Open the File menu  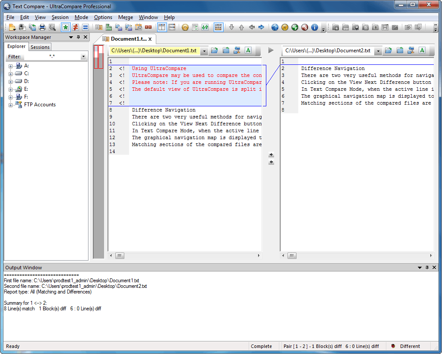point(10,17)
